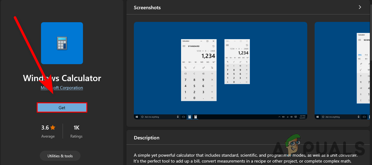Click the orange star rating icon
Screen dimensions: 372x165
click(53, 127)
